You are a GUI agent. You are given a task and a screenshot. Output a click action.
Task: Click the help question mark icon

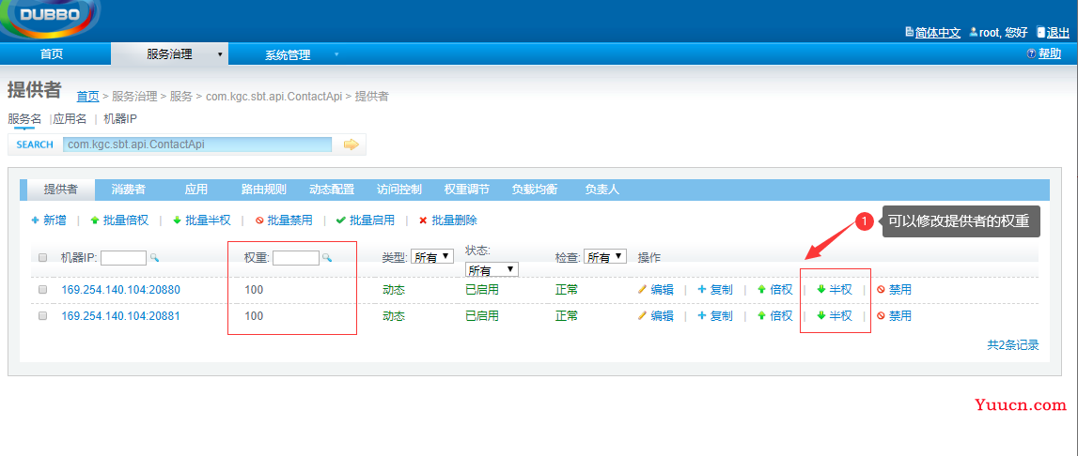(1031, 53)
